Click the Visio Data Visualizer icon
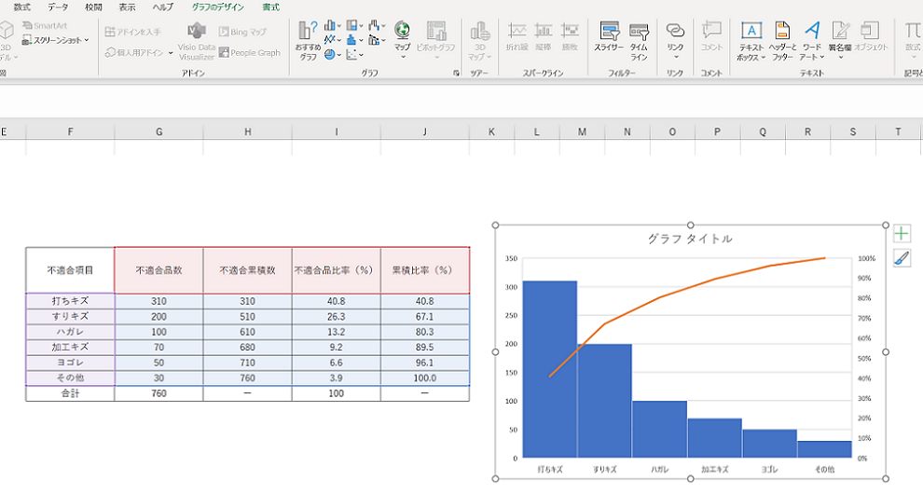This screenshot has width=923, height=494. point(197,39)
